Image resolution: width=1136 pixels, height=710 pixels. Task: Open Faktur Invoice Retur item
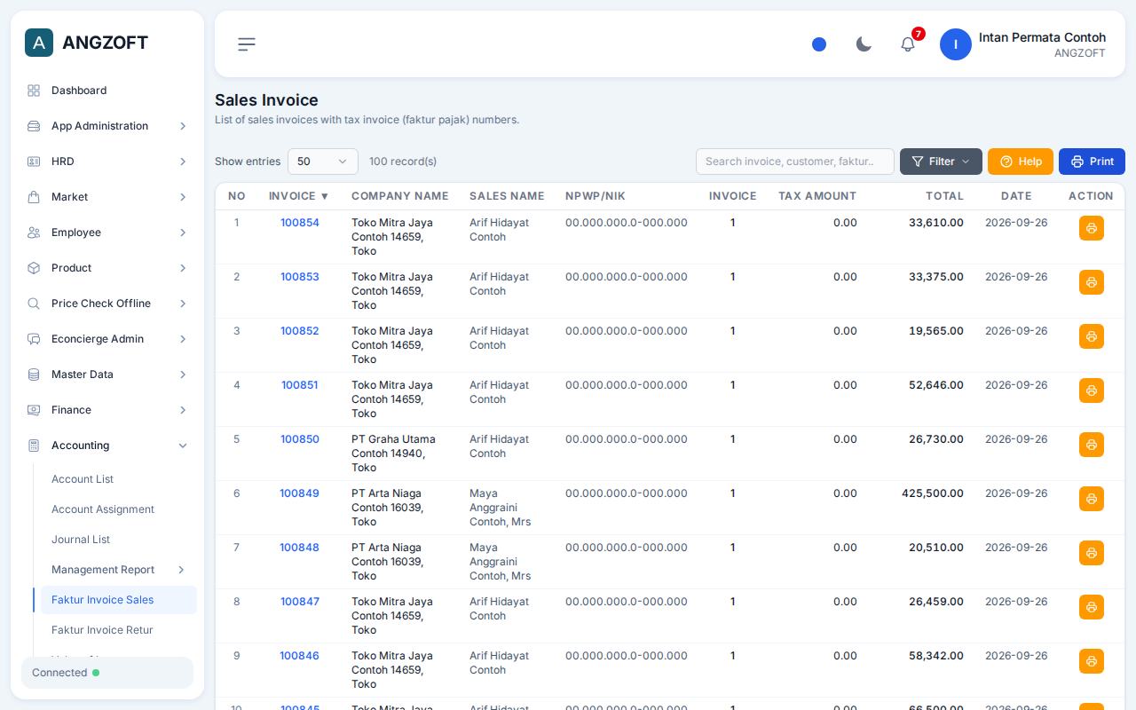119,630
